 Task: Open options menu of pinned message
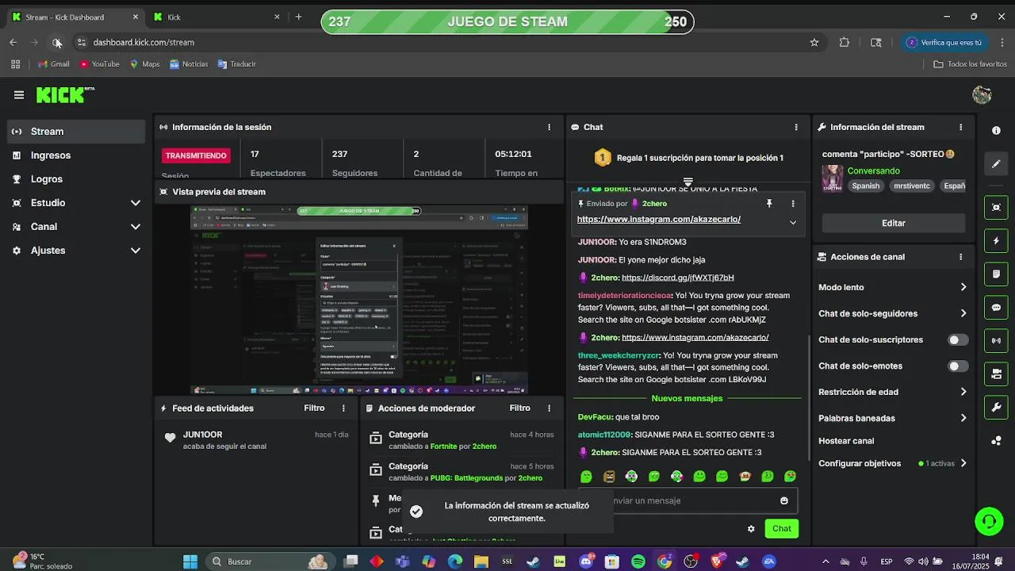coord(792,204)
